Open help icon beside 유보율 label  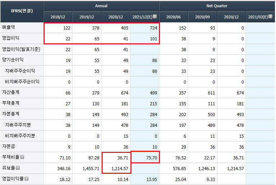(18, 168)
